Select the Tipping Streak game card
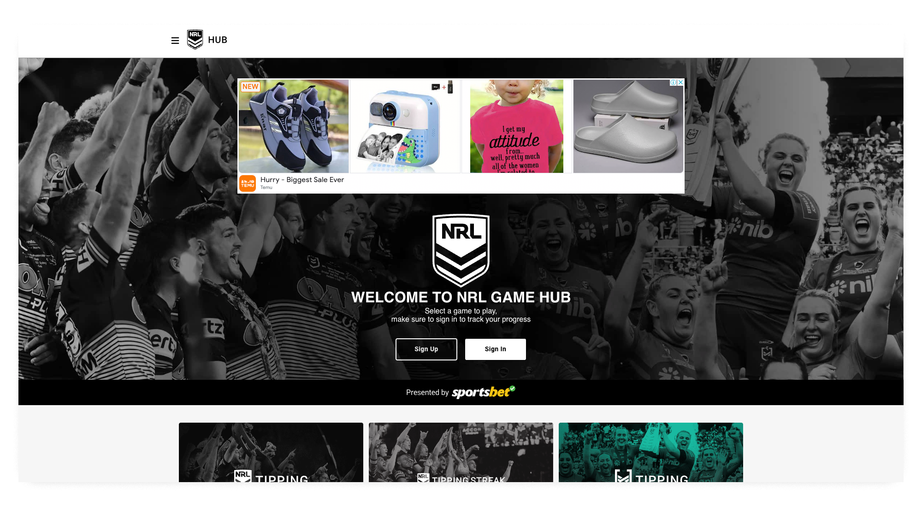The width and height of the screenshot is (922, 507). (x=461, y=452)
